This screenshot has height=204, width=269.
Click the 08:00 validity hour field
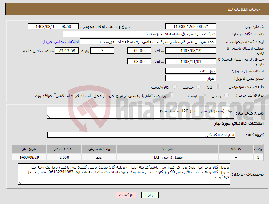(x=139, y=61)
